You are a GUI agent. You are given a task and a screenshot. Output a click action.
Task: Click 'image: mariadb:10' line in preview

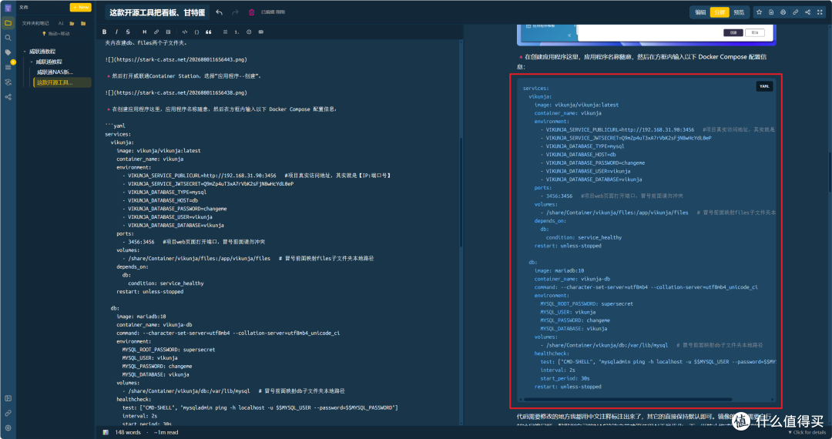[559, 270]
